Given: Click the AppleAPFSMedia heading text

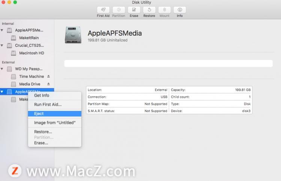Looking at the screenshot, I should [115, 33].
